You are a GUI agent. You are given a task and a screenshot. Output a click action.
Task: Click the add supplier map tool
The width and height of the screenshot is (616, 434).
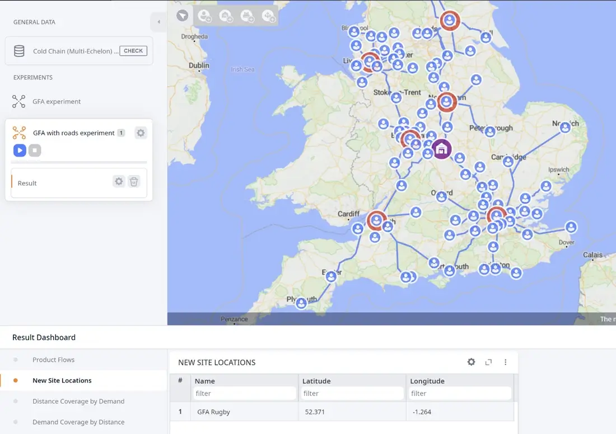coord(268,16)
